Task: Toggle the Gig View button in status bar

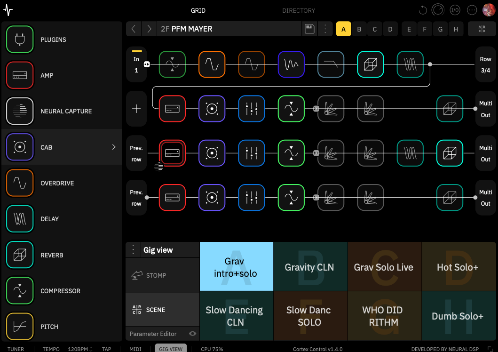Action: coord(171,349)
